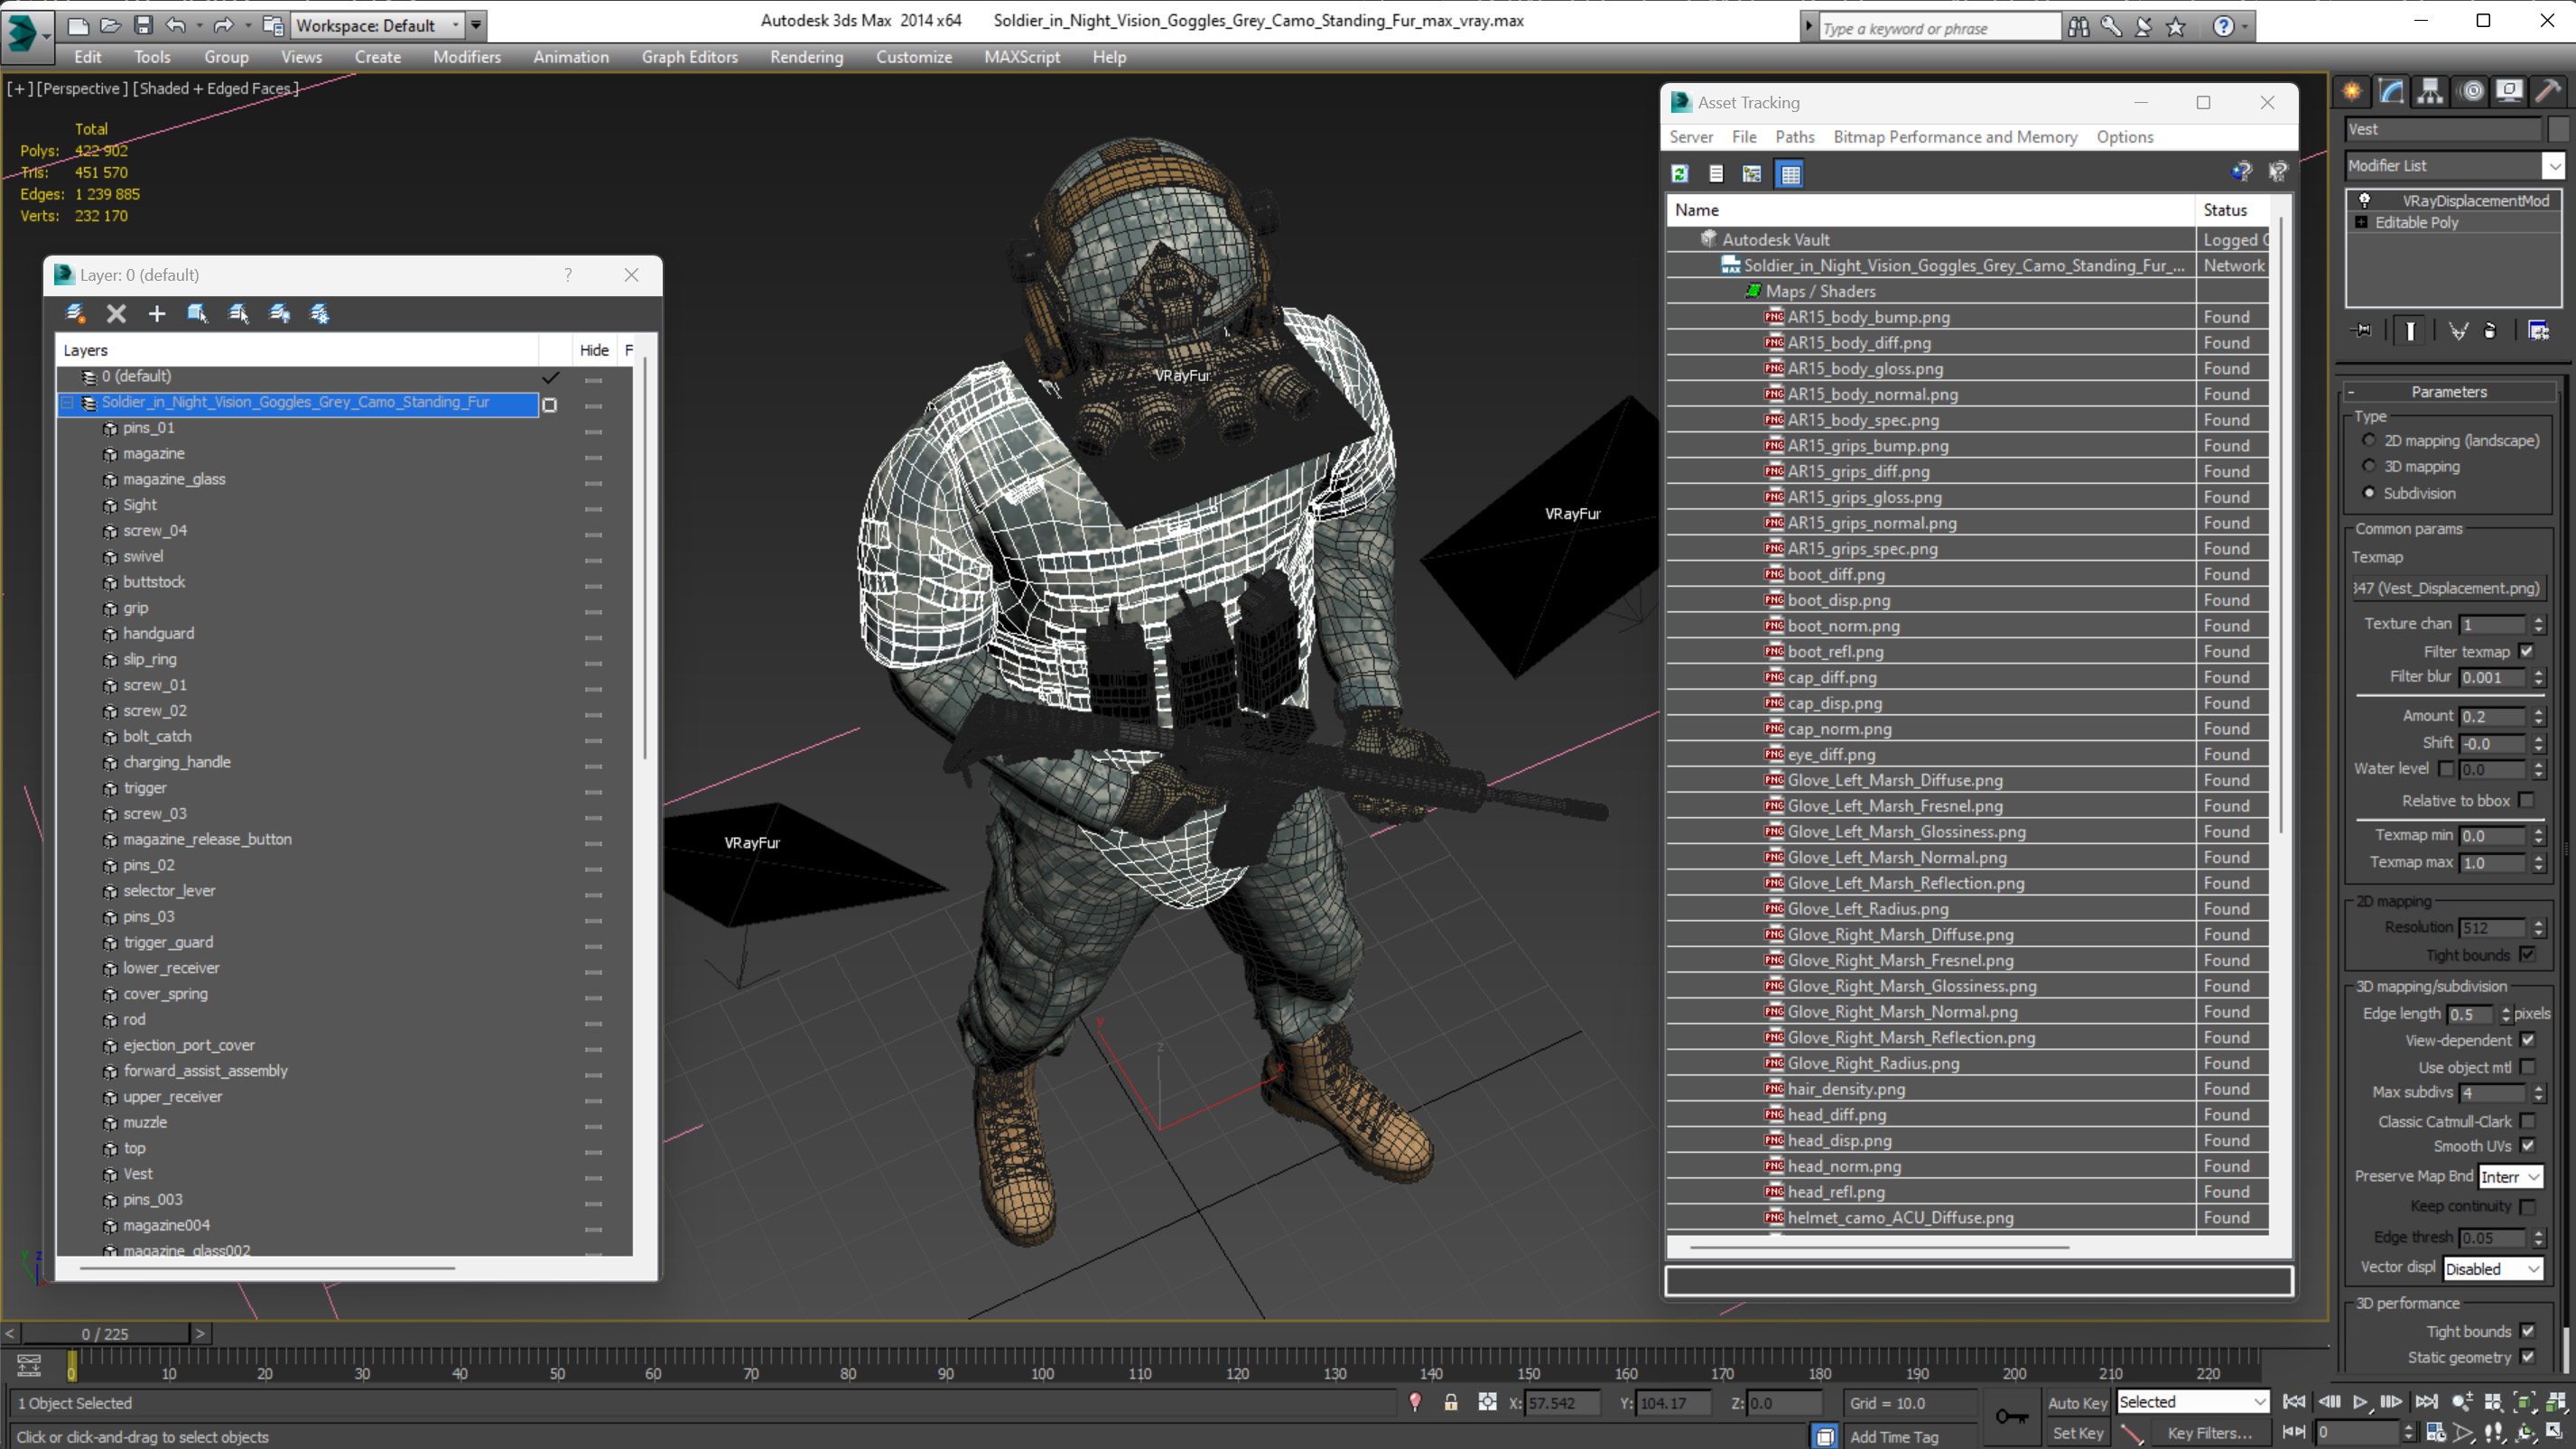Viewport: 2576px width, 1449px height.
Task: Click the favorites star icon in search bar
Action: (x=2176, y=27)
